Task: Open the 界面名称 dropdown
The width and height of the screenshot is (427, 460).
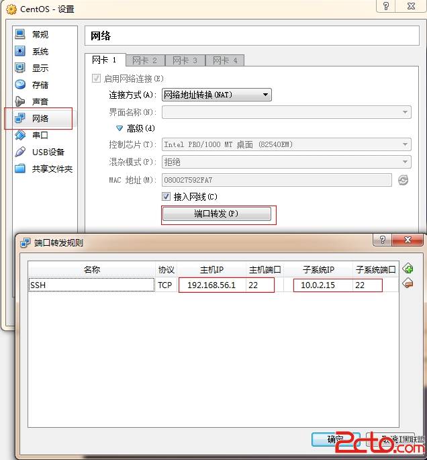Action: tap(287, 112)
